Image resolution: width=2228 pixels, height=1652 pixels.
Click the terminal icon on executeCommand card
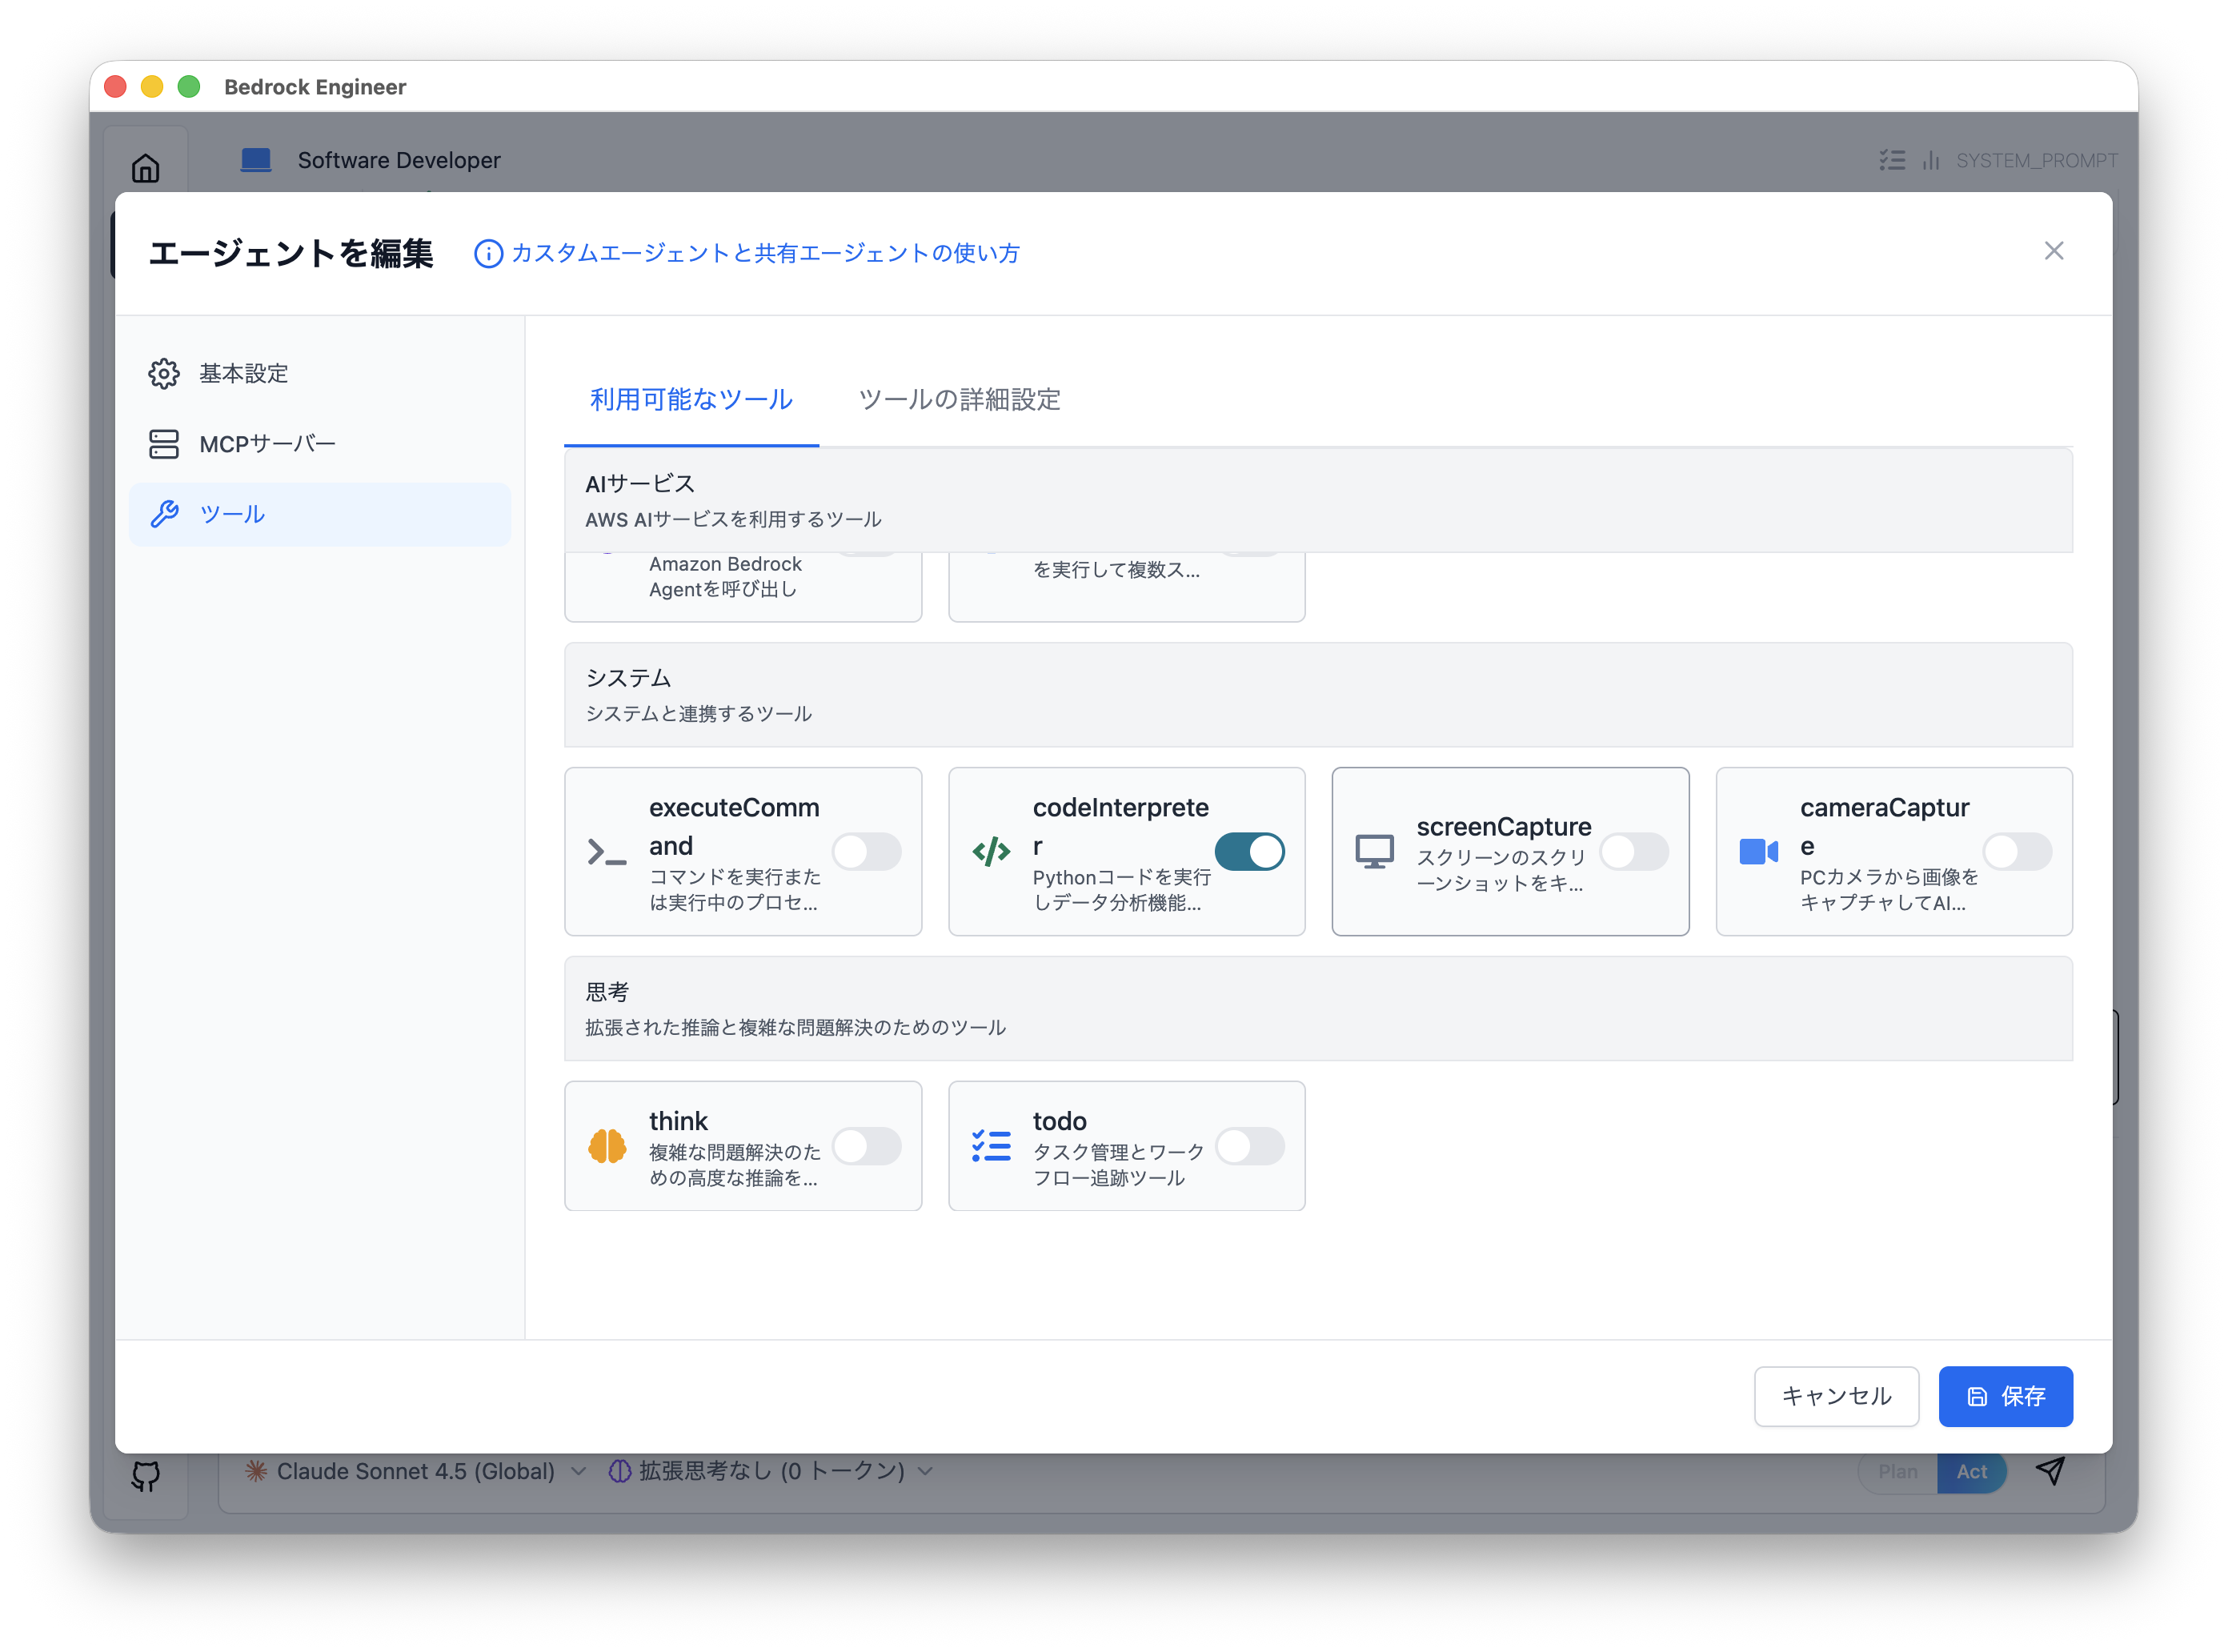click(607, 852)
